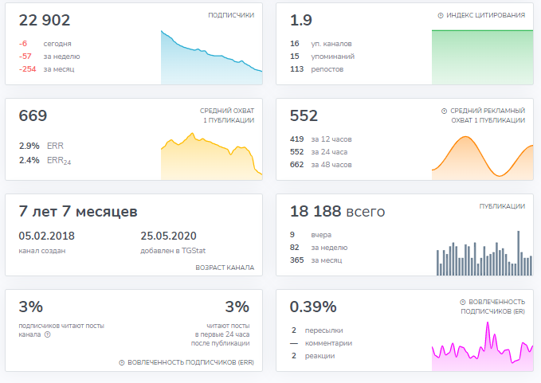541x383 pixels.
Task: Click info icon beside ВОВЛЕЧЕННОСТЬ ПОДПИСЧИКОВ (ER)
Action: pyautogui.click(x=463, y=302)
